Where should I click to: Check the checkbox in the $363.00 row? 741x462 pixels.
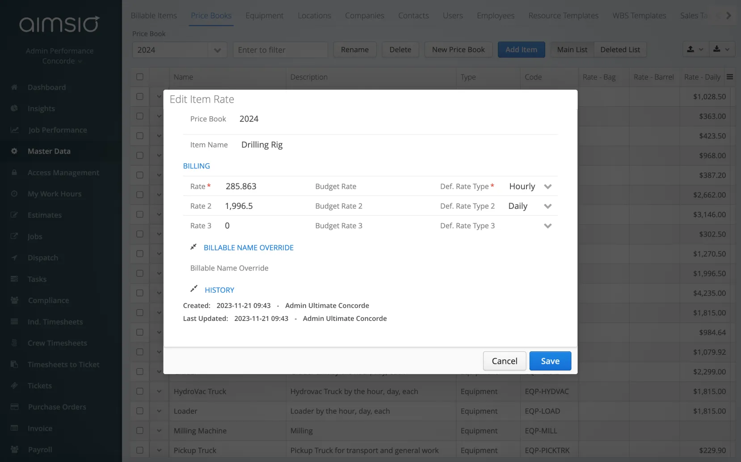[x=140, y=116]
